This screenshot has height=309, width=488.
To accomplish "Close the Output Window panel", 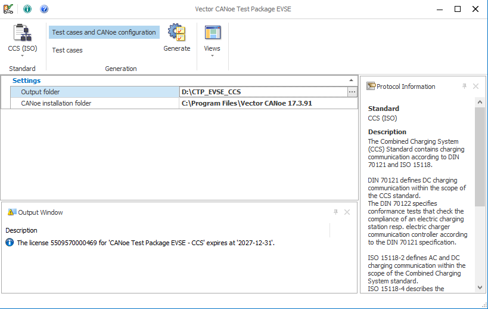I will (347, 212).
